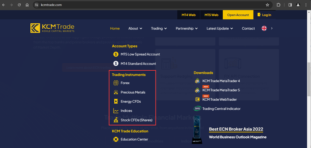Click the Precious Metals icon
311x148 pixels.
tap(115, 92)
